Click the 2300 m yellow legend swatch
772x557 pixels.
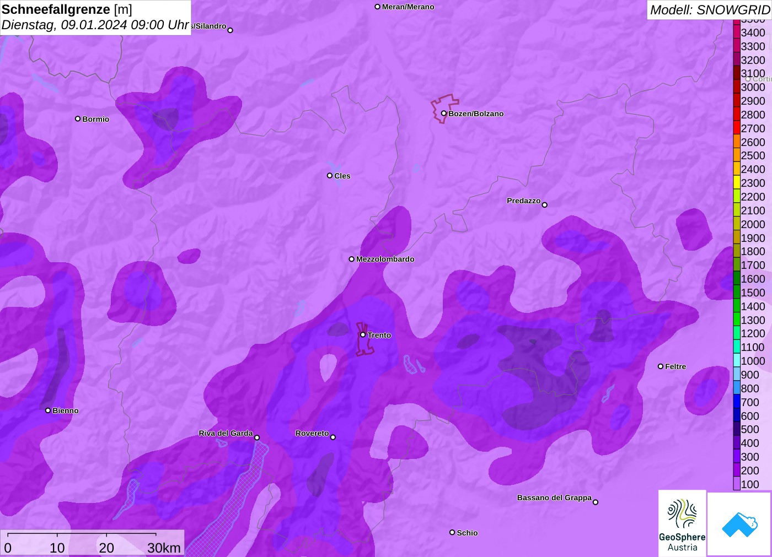point(737,183)
